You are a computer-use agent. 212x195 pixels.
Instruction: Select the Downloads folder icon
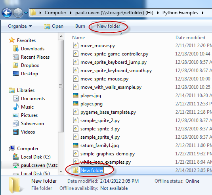(x=16, y=48)
